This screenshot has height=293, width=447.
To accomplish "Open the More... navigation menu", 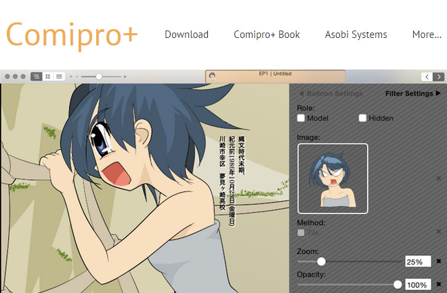I will 427,35.
